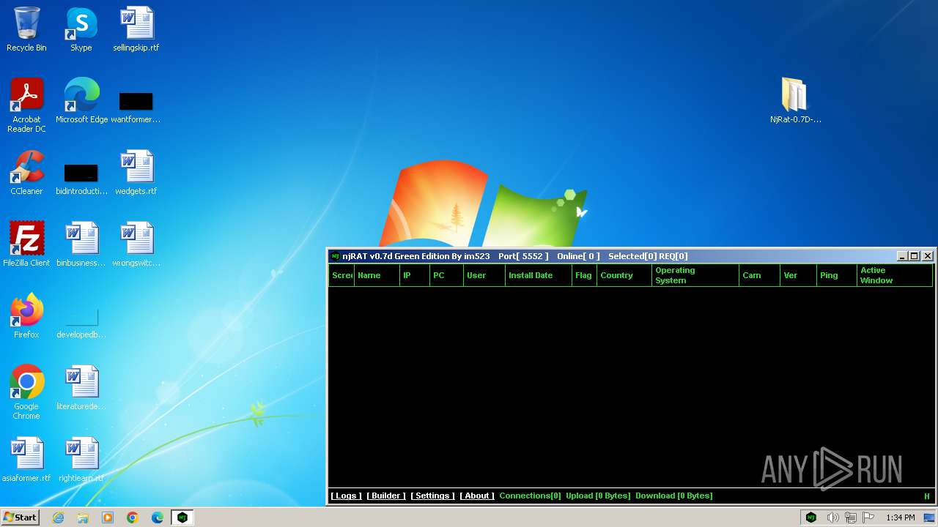Click the volume speaker tray icon
This screenshot has height=527, width=938.
[832, 517]
